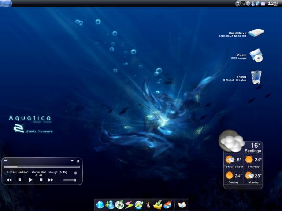Open the mail envelope tray icon

(x=263, y=4)
